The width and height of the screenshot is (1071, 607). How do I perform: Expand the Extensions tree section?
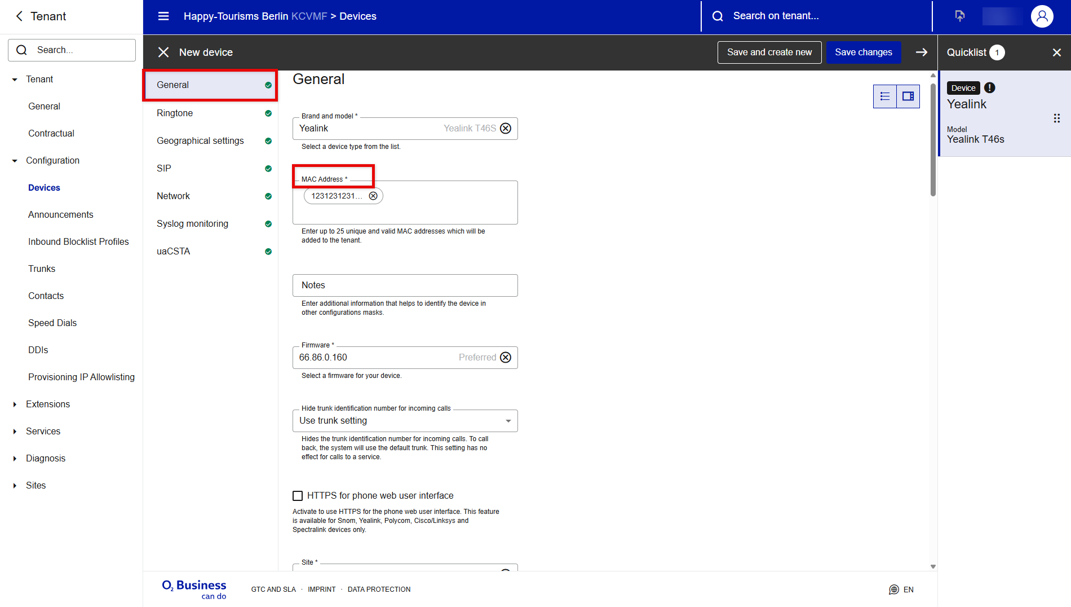pyautogui.click(x=15, y=404)
